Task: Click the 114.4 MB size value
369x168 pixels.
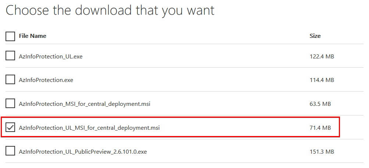Action: (x=322, y=80)
